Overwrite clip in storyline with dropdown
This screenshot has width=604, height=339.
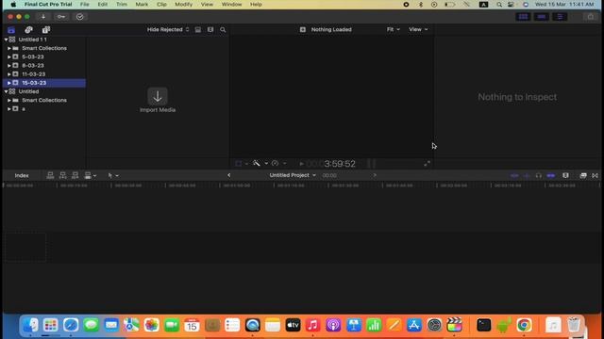point(91,176)
